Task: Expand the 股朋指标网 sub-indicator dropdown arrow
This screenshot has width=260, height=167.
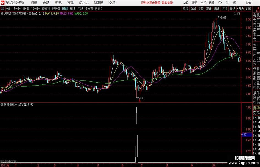Action: coord(2,104)
